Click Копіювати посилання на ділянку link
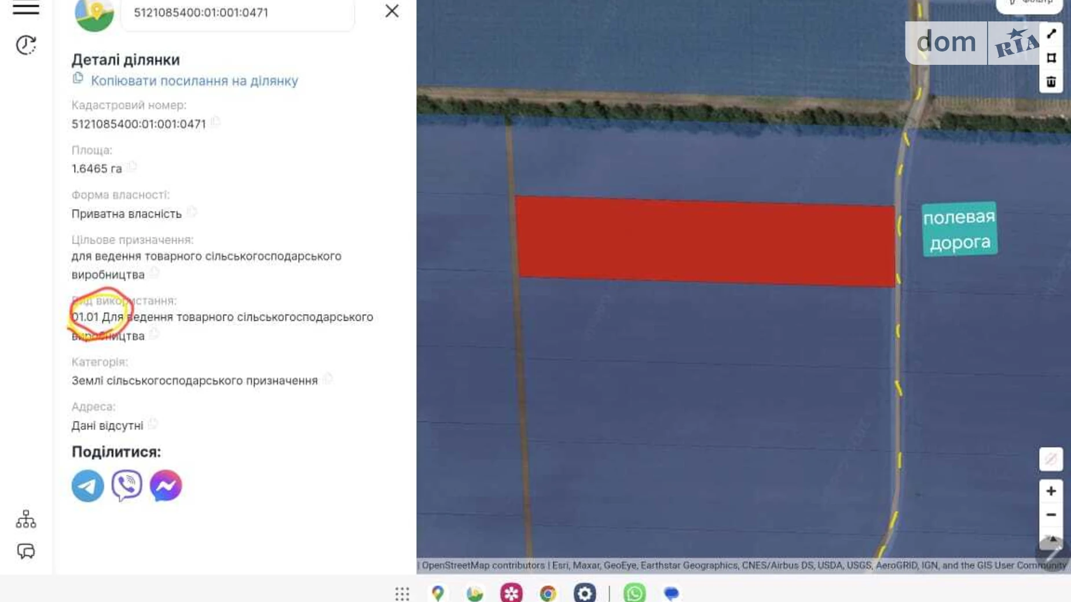The height and width of the screenshot is (602, 1071). coord(194,81)
